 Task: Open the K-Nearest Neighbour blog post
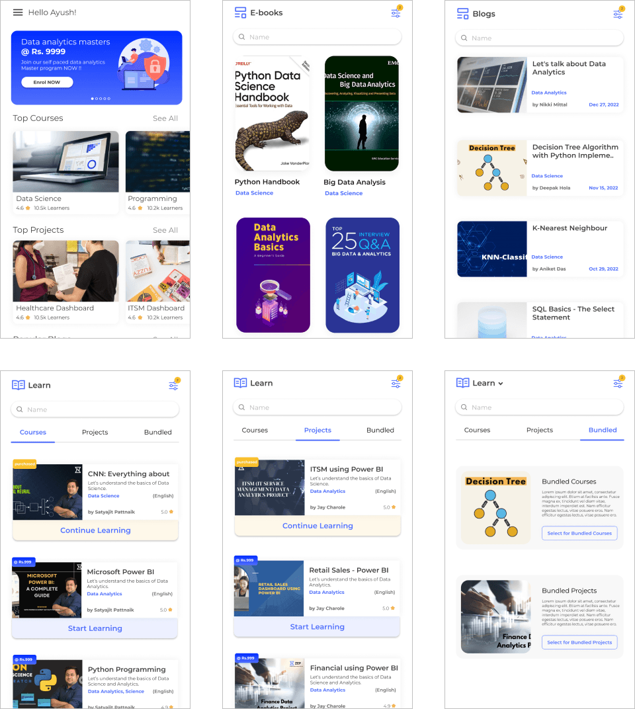pyautogui.click(x=540, y=249)
